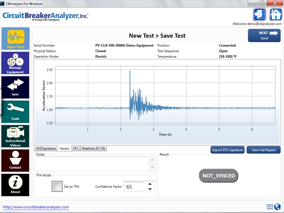Minimize the CBAnalyzer window
The height and width of the screenshot is (213, 284).
[x=253, y=3]
